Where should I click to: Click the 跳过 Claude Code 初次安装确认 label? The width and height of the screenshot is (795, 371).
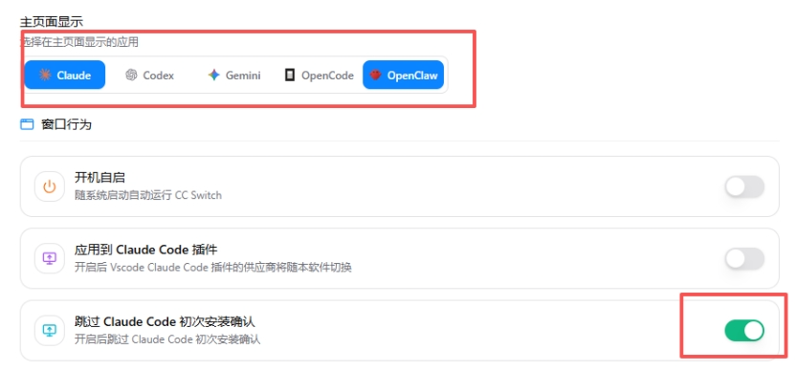[165, 322]
